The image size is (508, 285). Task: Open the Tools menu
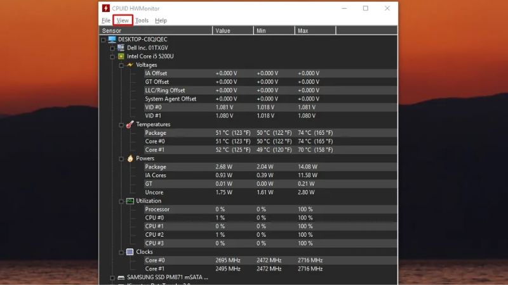(142, 20)
